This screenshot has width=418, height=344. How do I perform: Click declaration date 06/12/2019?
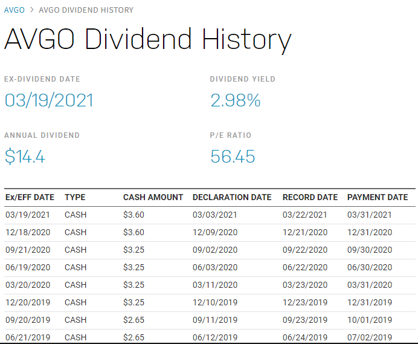[x=215, y=337]
